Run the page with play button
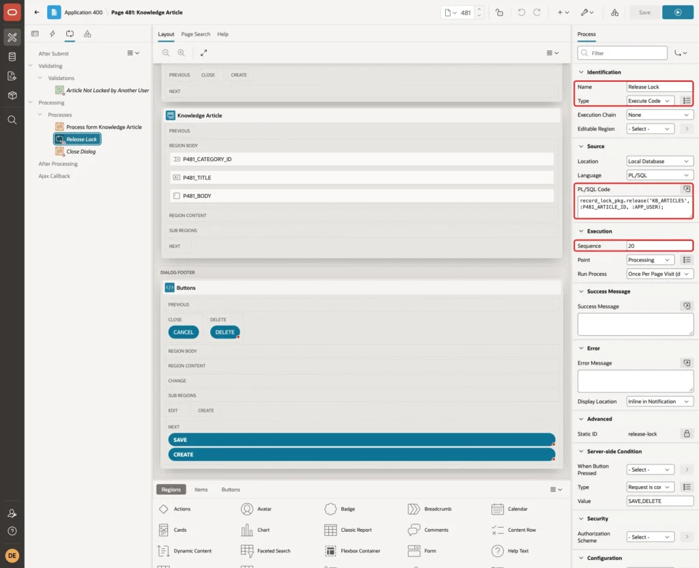Image resolution: width=699 pixels, height=568 pixels. coord(678,12)
